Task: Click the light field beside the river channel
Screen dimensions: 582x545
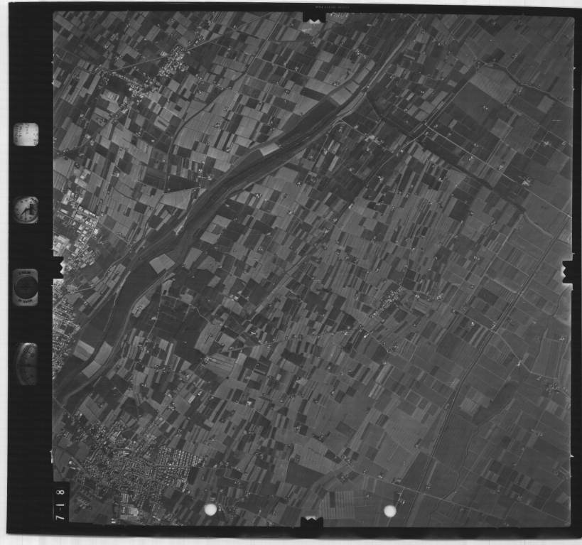Action: 161,263
